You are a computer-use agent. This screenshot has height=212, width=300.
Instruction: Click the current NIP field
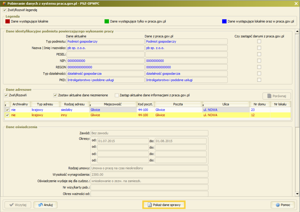105,61
